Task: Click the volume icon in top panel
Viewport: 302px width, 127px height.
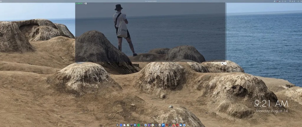Action: [x=292, y=1]
